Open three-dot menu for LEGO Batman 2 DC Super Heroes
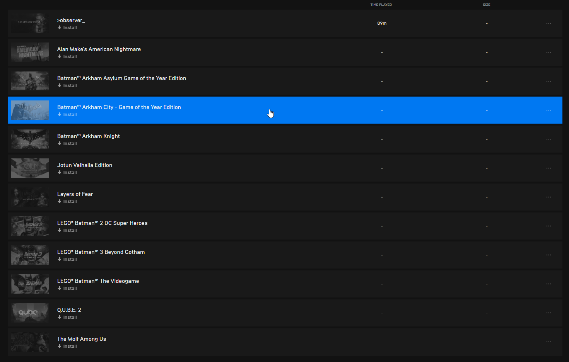569x362 pixels. 549,226
